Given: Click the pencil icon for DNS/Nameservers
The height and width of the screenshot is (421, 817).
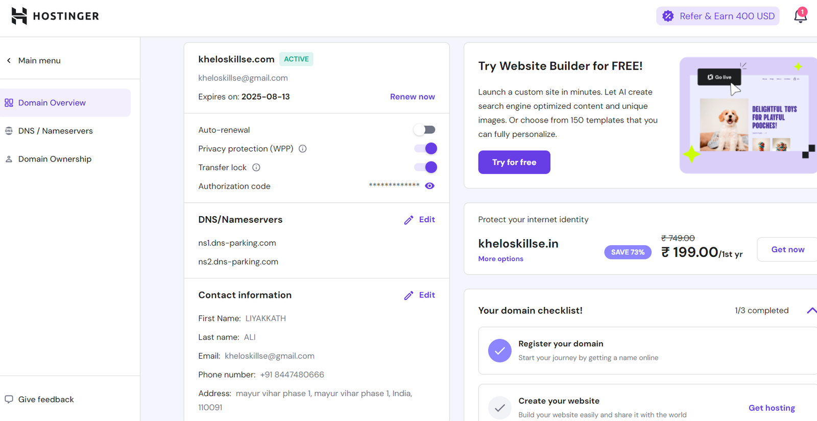Looking at the screenshot, I should 408,220.
